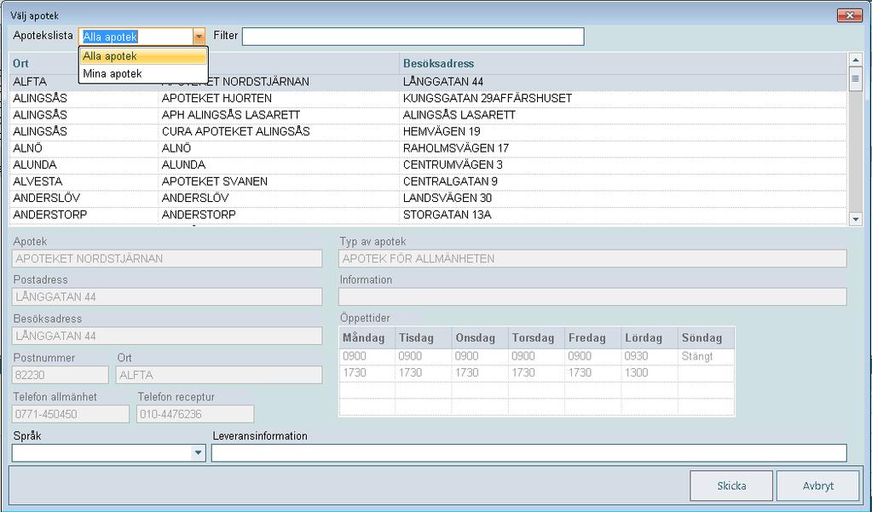The width and height of the screenshot is (872, 512).
Task: Select CURA APOTEKET ALINGSÅS row
Action: click(428, 132)
